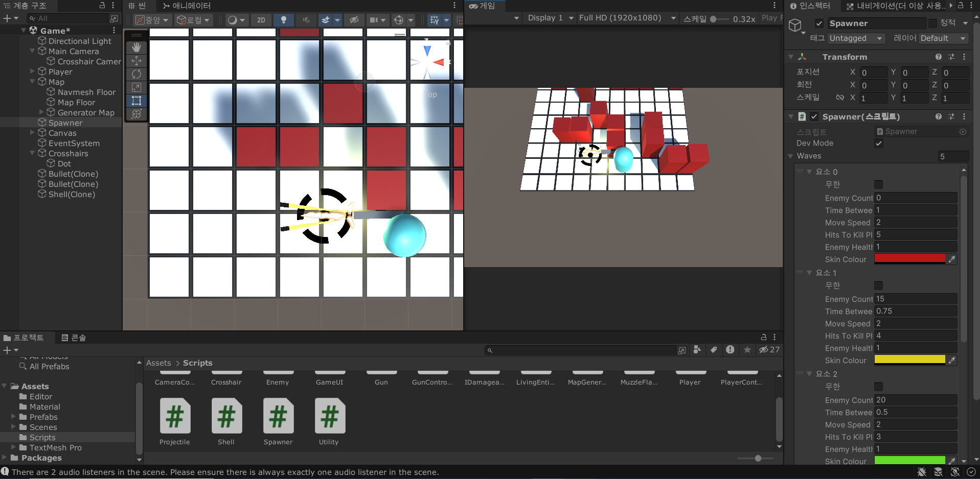The width and height of the screenshot is (980, 479).
Task: Select the Move tool in Scene toolbar
Action: click(136, 61)
